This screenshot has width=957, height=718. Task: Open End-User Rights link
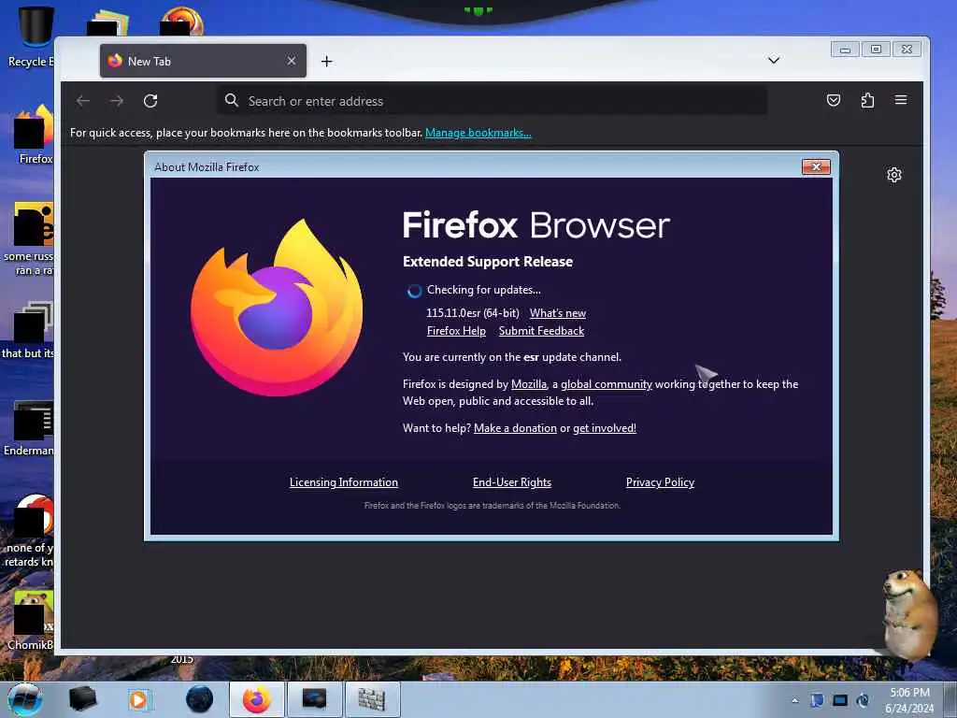coord(511,482)
